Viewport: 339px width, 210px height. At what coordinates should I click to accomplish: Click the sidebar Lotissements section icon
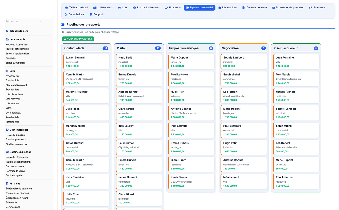(x=7, y=39)
